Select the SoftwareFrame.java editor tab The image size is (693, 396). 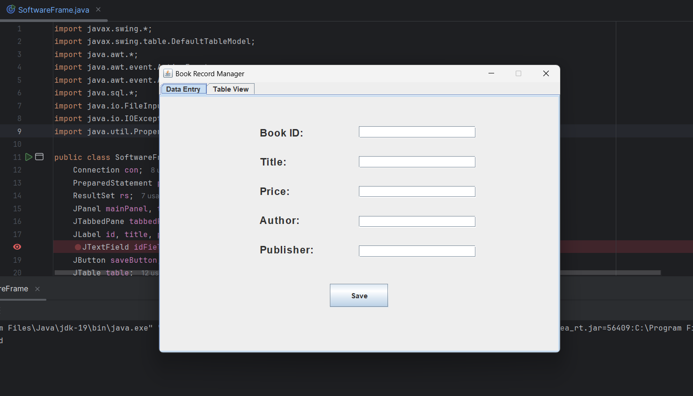click(x=54, y=10)
